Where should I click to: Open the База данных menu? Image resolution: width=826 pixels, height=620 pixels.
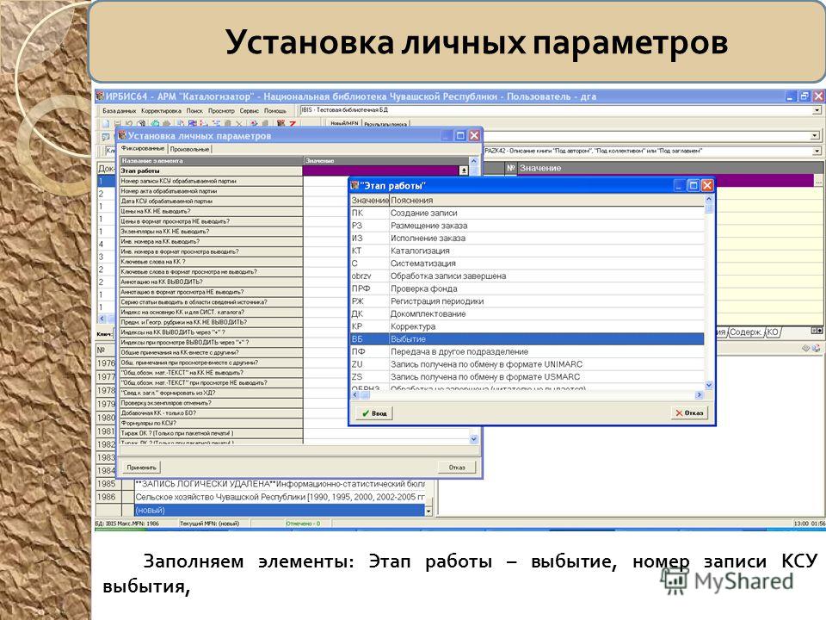[x=119, y=111]
